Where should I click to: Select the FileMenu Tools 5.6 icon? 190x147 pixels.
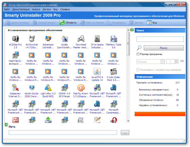(x=114, y=39)
